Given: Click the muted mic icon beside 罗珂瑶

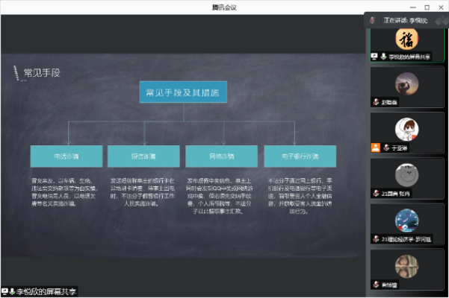Looking at the screenshot, I should 376,238.
